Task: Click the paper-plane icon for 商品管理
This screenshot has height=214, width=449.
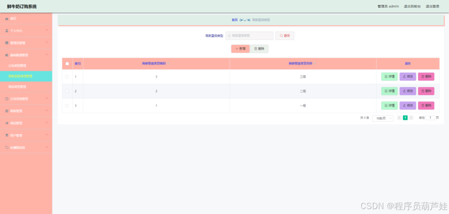Action: (7, 123)
